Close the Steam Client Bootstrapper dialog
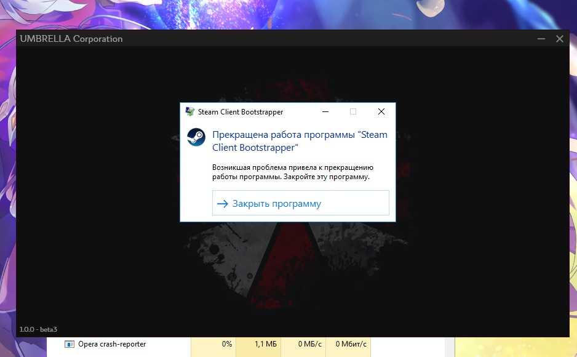 pyautogui.click(x=381, y=111)
